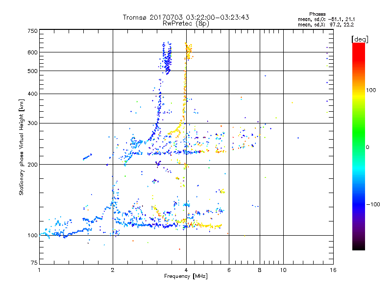The image size is (392, 294).
Task: Click the 'Phases' header label
Action: (x=317, y=14)
